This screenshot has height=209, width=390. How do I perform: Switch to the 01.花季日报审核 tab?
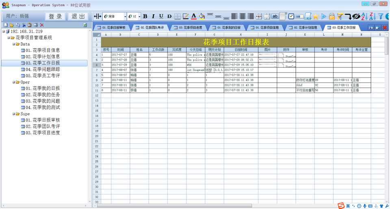coord(112,28)
